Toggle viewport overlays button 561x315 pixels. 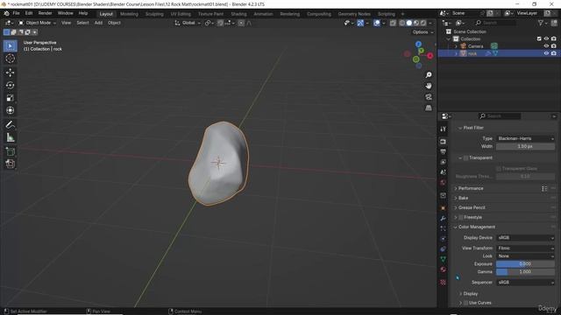tap(377, 23)
